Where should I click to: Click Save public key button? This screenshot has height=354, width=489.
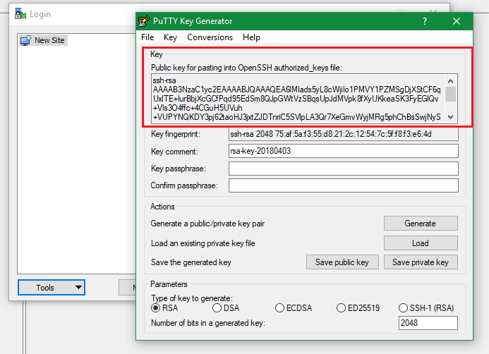(x=342, y=262)
